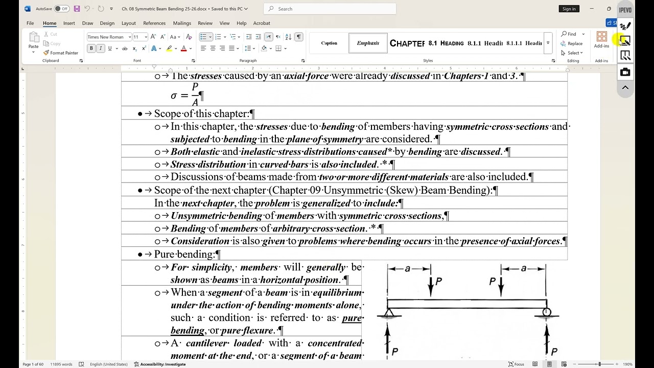Clear all formatting icon
This screenshot has height=368, width=654.
(189, 37)
